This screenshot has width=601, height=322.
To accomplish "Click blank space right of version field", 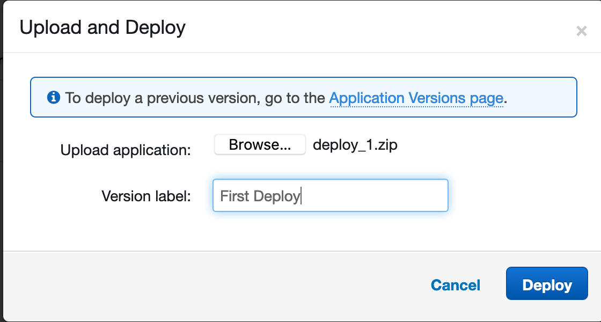I will point(515,196).
